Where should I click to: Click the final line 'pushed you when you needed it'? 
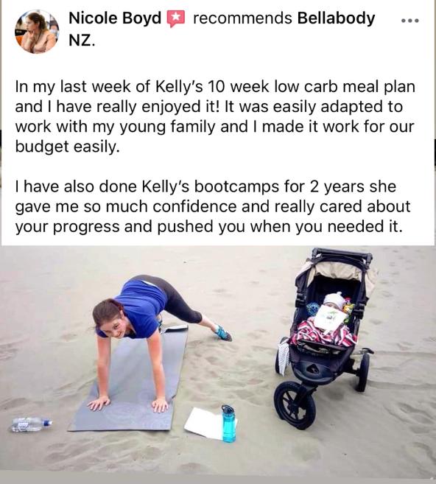[280, 227]
